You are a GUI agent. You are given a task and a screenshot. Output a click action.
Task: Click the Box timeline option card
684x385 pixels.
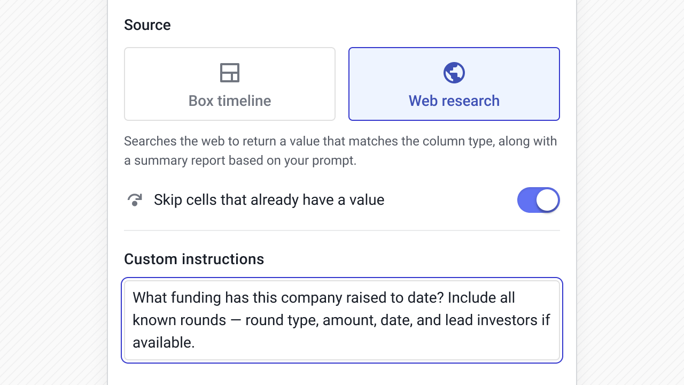click(229, 83)
